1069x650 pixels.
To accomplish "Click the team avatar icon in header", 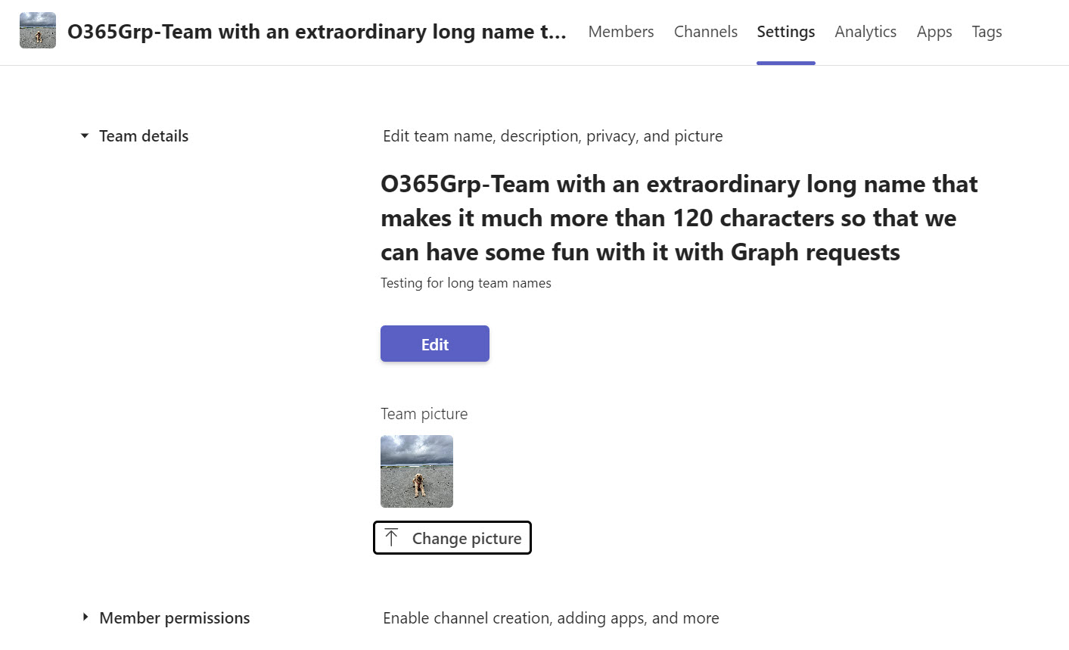I will [38, 31].
